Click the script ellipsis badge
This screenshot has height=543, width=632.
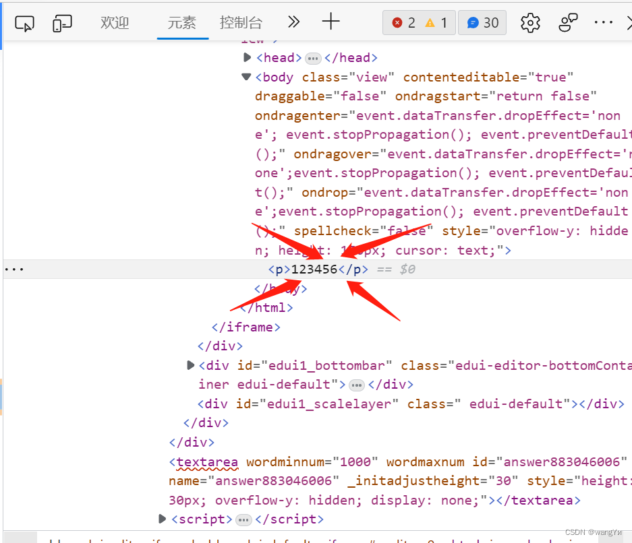[243, 520]
